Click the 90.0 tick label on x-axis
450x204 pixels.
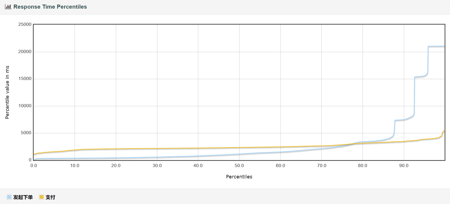pos(404,165)
